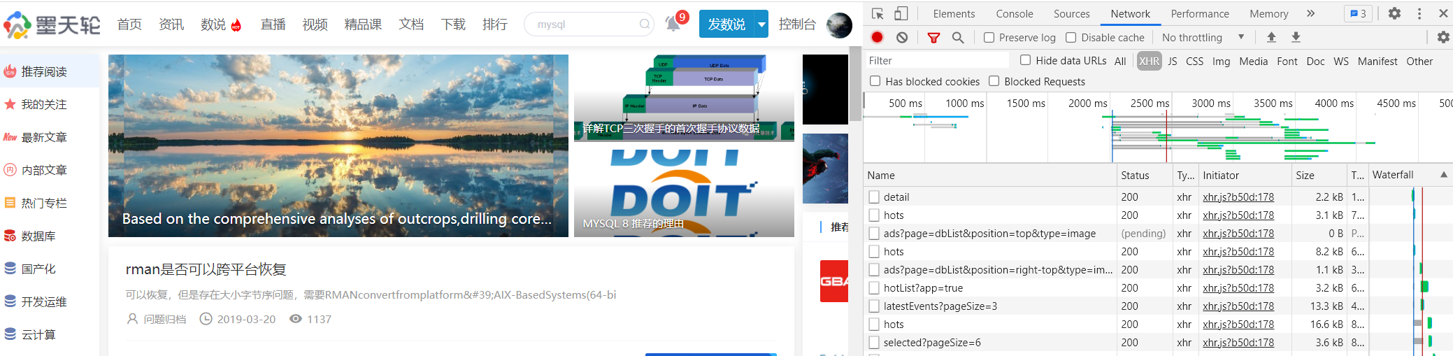Click the Export HAR download arrow icon

coord(1296,37)
